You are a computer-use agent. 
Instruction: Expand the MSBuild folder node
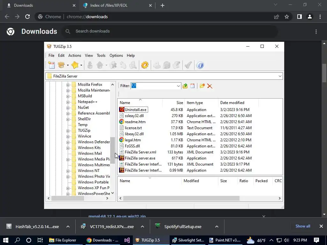[68, 96]
